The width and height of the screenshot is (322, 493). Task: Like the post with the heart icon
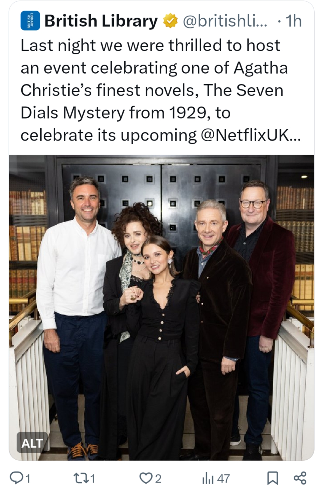point(146,478)
